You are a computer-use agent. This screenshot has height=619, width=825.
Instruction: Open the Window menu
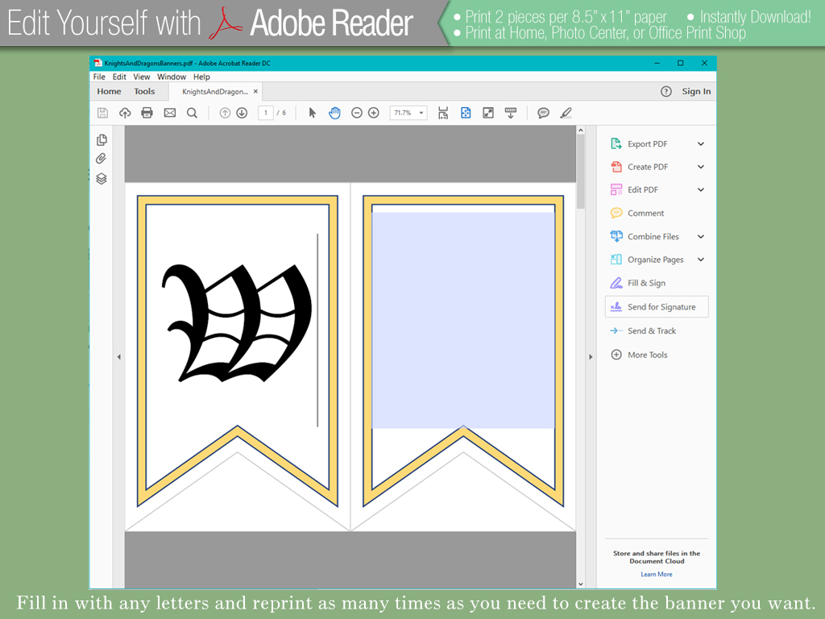pos(172,77)
